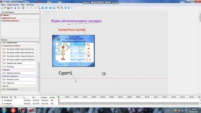Click the dashed green square on canvas
201x113 pixels.
[46, 13]
